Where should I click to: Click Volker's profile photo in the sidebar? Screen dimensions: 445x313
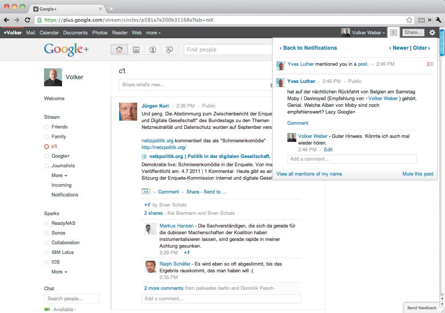53,77
